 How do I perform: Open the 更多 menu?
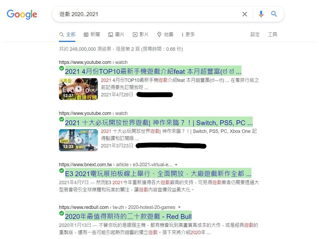tap(188, 34)
